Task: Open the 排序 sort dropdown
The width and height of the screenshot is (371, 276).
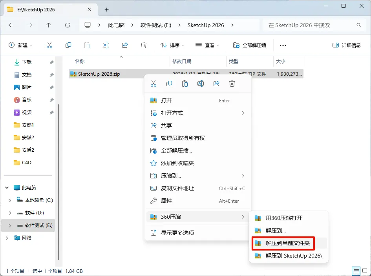Action: (172, 45)
